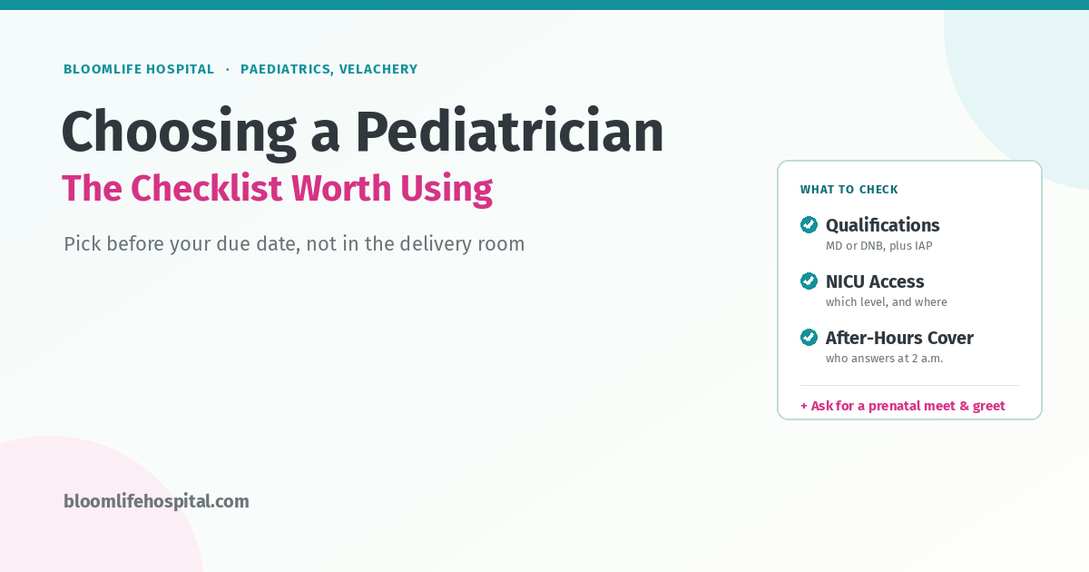
Task: Click the 'MD or DNB, plus IAP' subtext
Action: [x=878, y=246]
